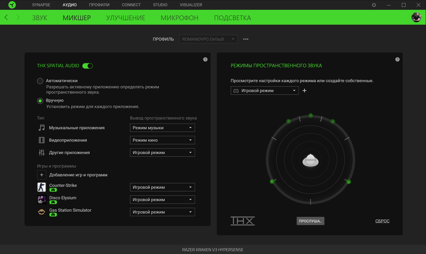Click the listener head icon in circle
Viewport: 426px width, 254px height.
310,160
